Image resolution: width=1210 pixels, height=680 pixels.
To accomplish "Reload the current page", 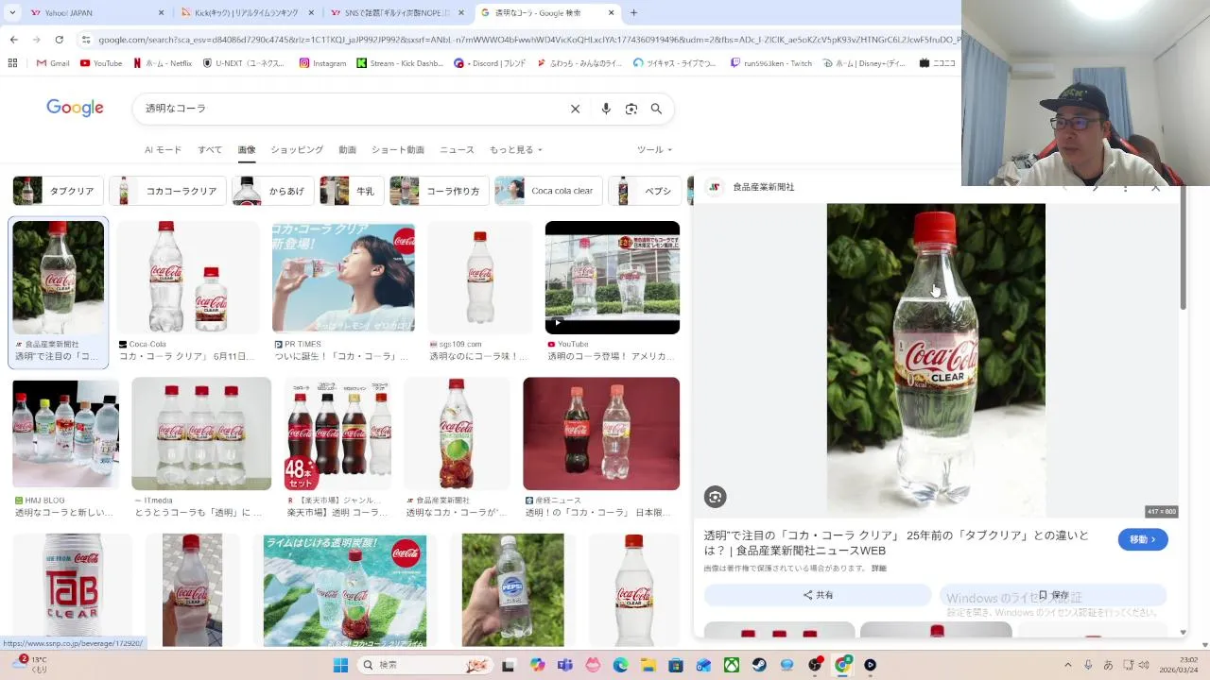I will coord(59,40).
